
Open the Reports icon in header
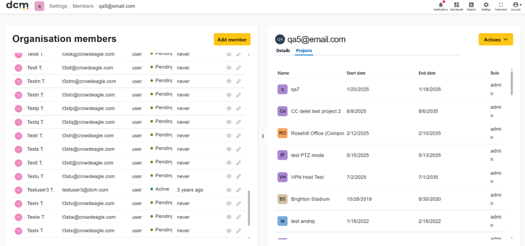tap(471, 6)
